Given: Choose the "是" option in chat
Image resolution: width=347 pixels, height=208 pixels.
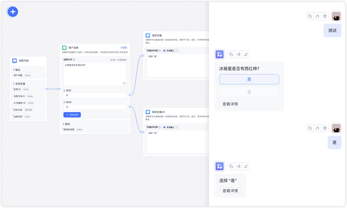Looking at the screenshot, I should tap(249, 79).
